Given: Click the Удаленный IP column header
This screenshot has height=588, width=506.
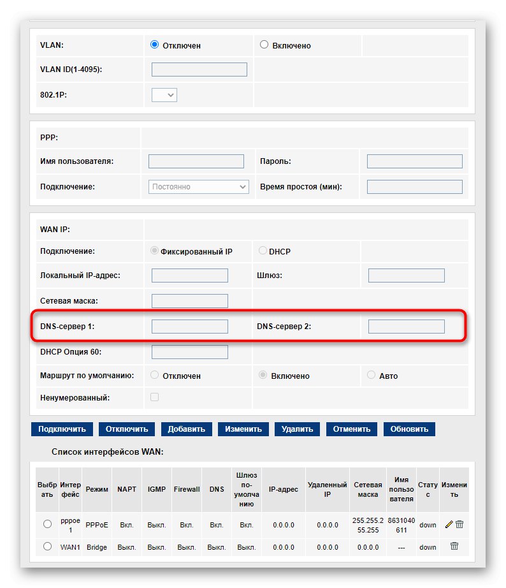Looking at the screenshot, I should click(327, 489).
